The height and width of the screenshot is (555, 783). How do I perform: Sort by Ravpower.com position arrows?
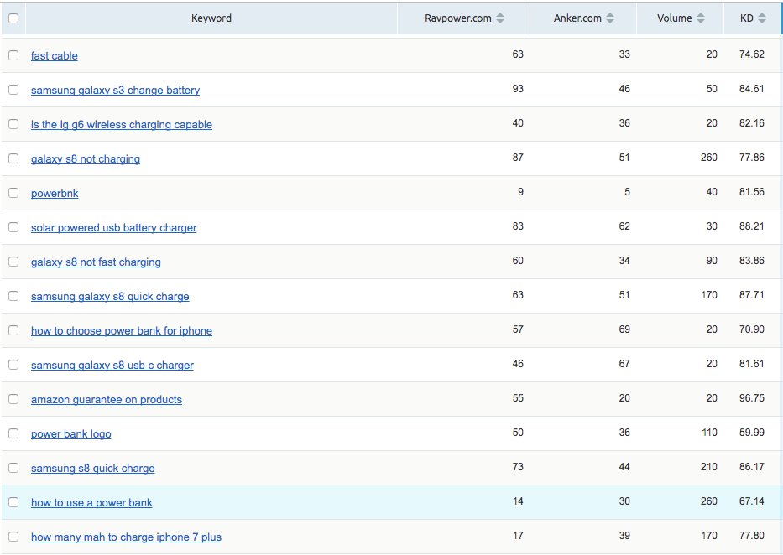click(x=500, y=18)
